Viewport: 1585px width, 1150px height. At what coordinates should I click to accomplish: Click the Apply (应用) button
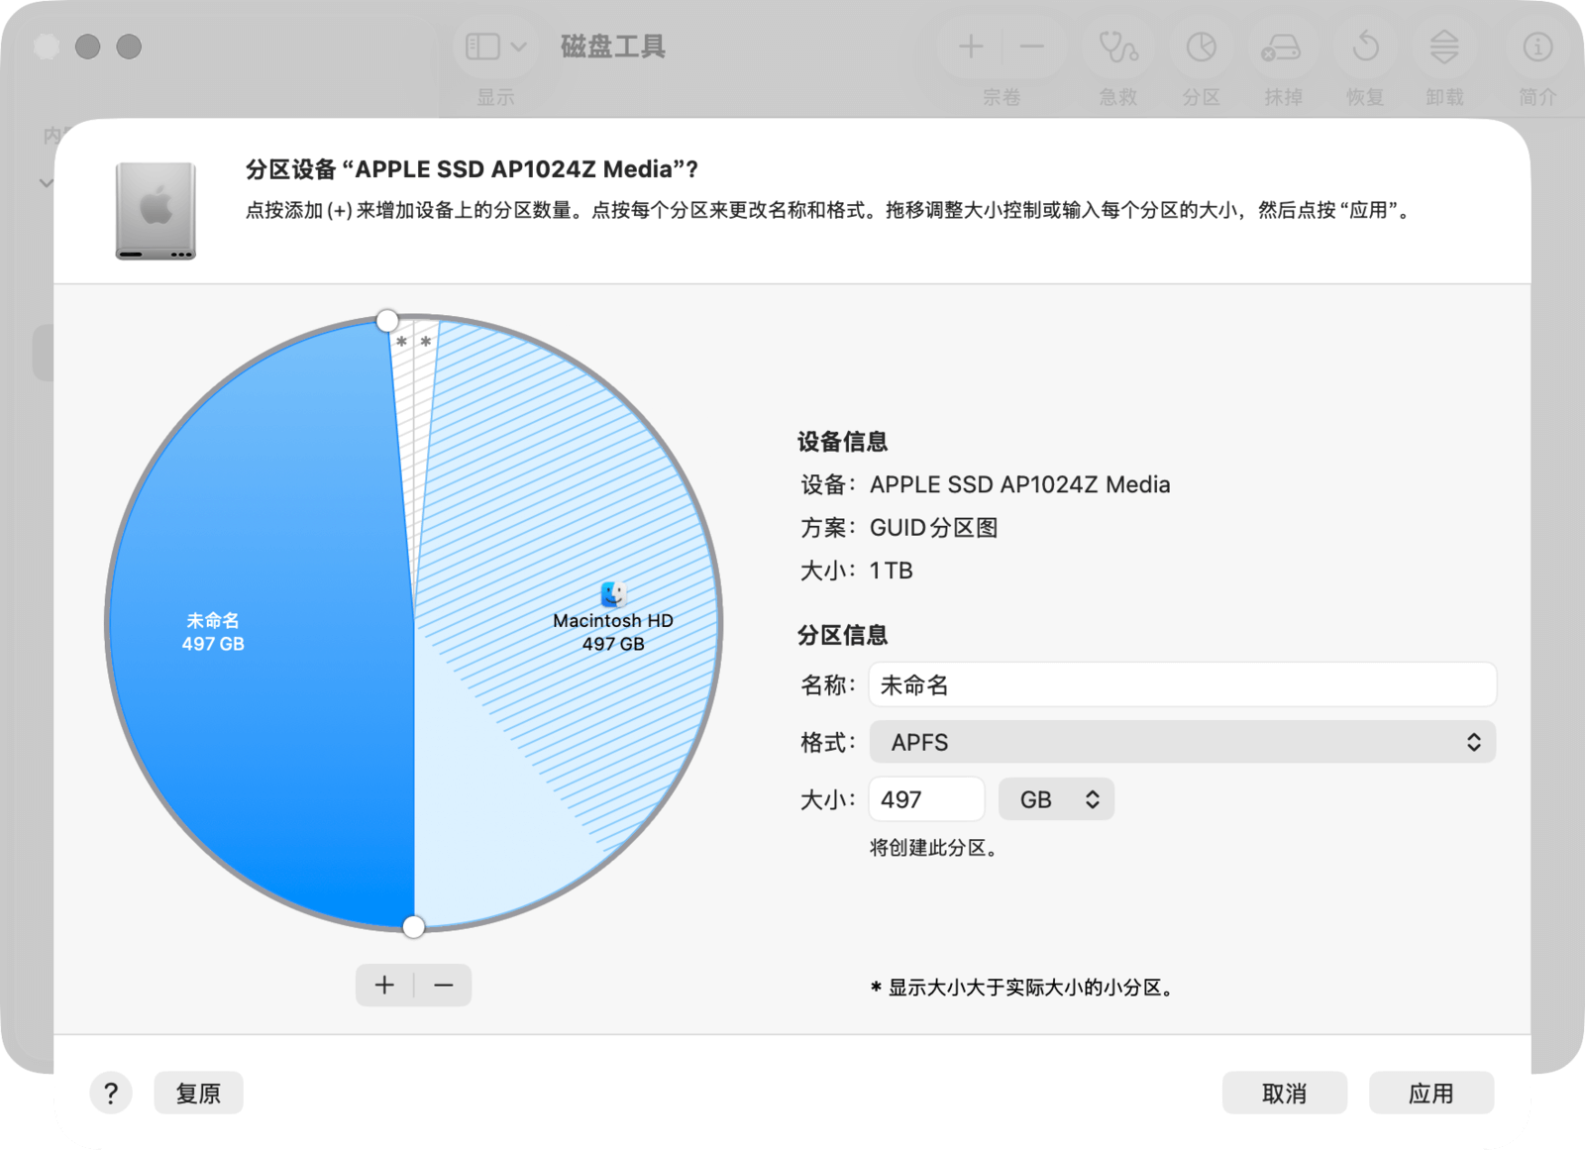point(1430,1094)
